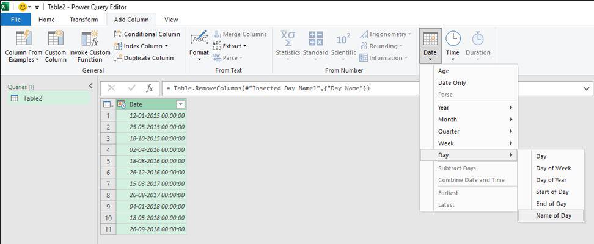Collapse the Queries pane chevron
The image size is (594, 244).
[x=90, y=86]
